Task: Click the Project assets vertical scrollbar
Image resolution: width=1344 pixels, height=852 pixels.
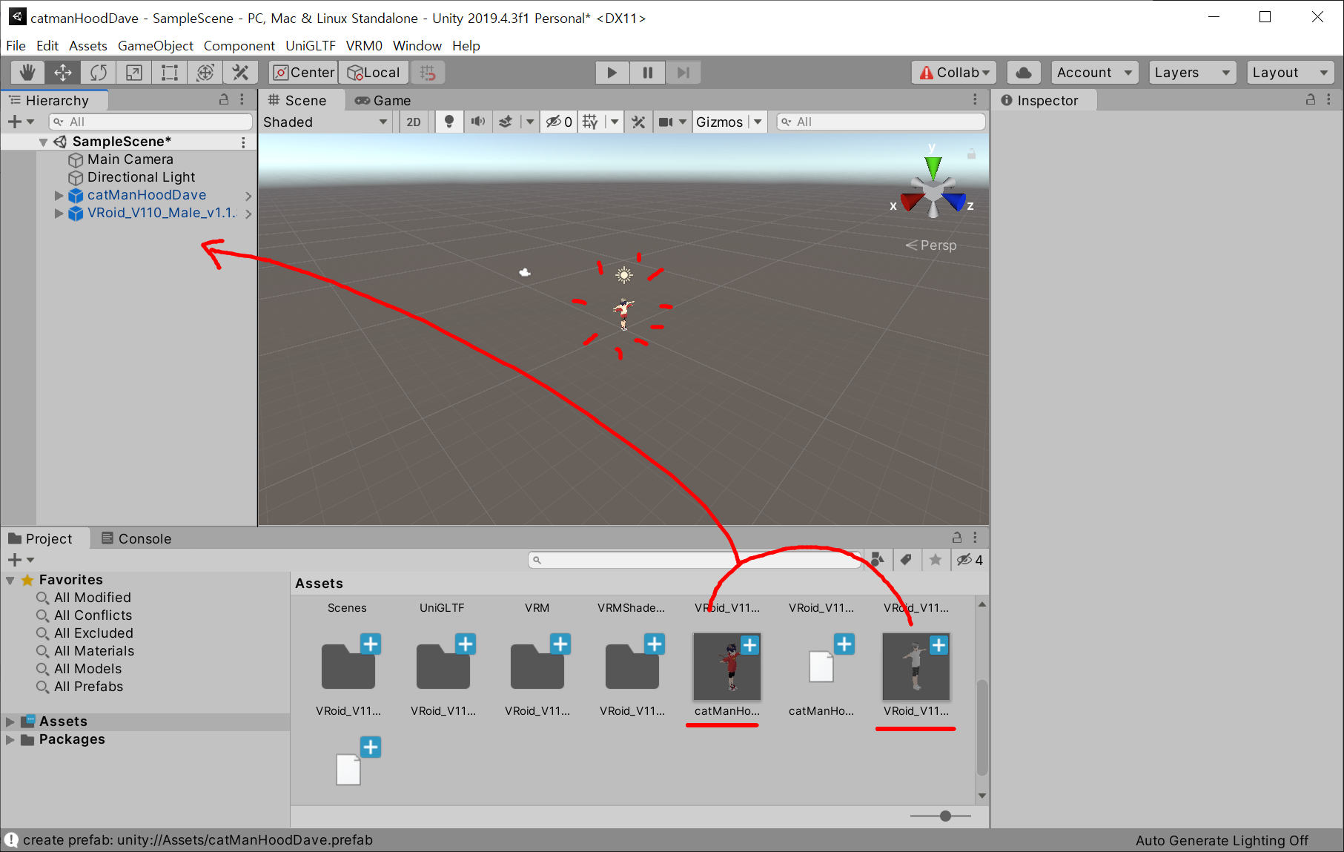Action: 981,727
